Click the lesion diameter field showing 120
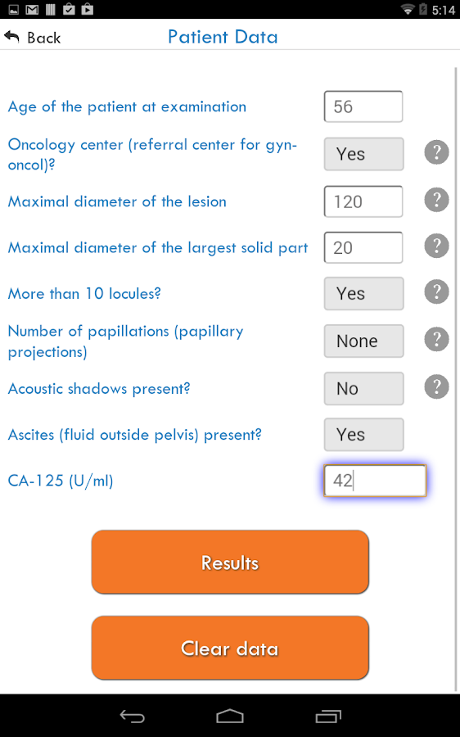 (x=363, y=201)
